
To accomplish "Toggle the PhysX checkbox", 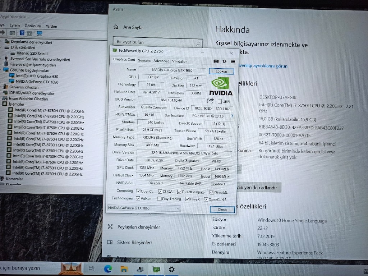I will [187, 199].
